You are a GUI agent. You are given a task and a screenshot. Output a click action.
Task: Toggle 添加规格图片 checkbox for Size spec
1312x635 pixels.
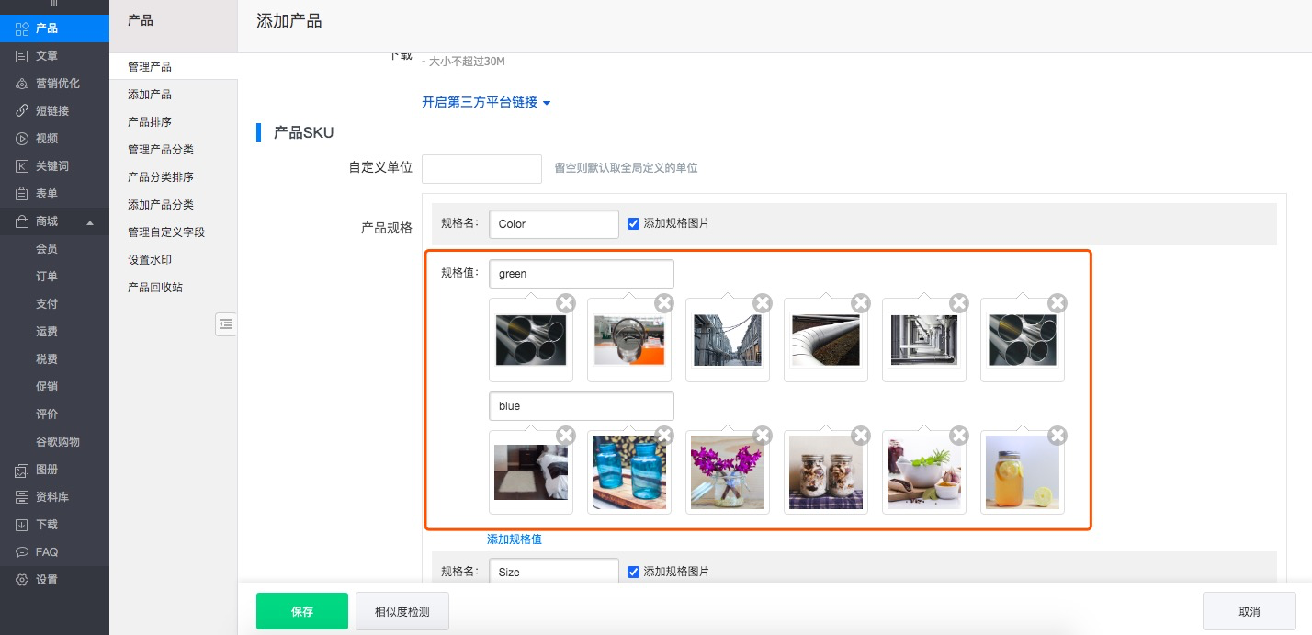tap(633, 572)
